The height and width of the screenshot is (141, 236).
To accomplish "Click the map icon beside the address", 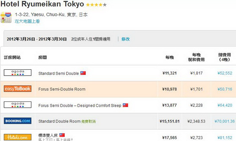I will pyautogui.click(x=6, y=17).
